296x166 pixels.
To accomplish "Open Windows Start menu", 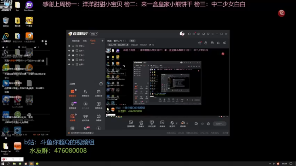I will (x=3, y=164).
